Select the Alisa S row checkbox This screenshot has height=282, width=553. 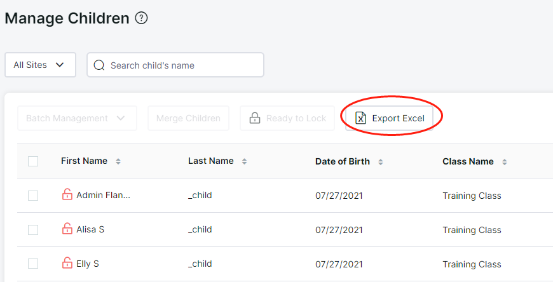click(x=33, y=230)
